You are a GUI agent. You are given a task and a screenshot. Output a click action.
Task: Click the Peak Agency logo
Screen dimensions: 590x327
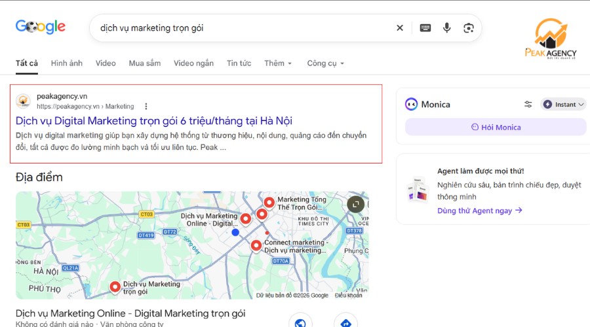(x=551, y=39)
